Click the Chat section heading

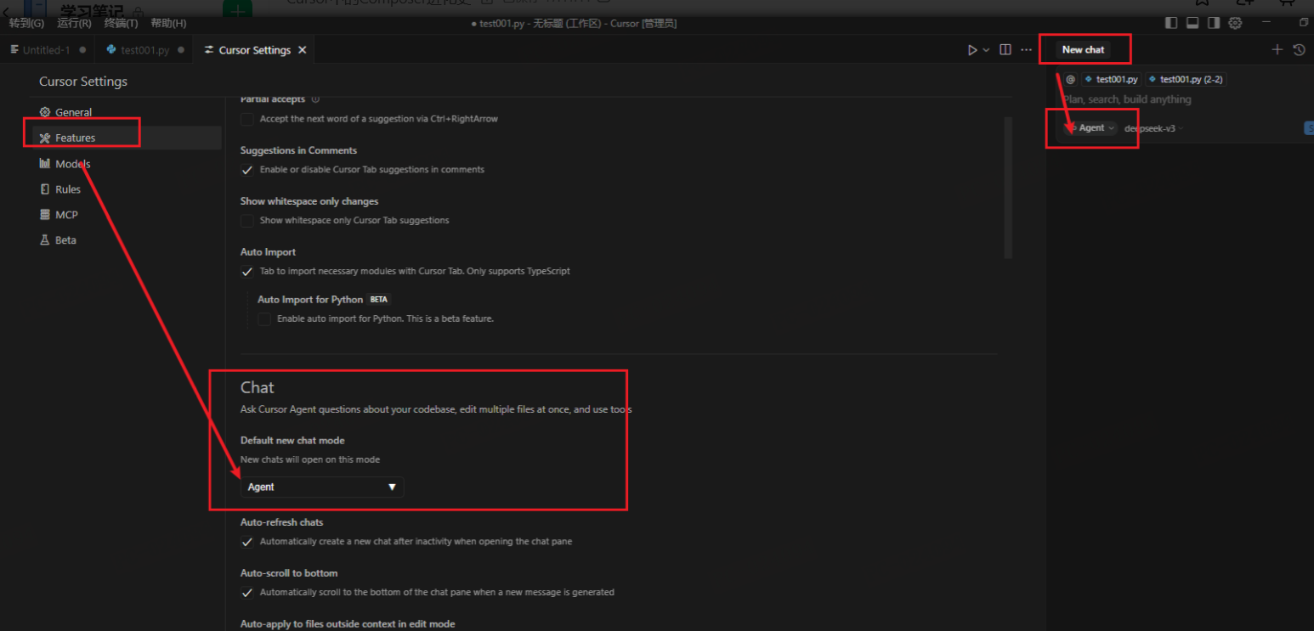click(258, 387)
